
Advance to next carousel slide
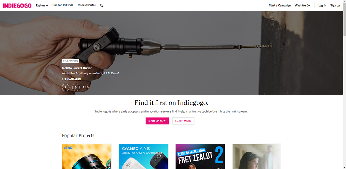[x=76, y=87]
